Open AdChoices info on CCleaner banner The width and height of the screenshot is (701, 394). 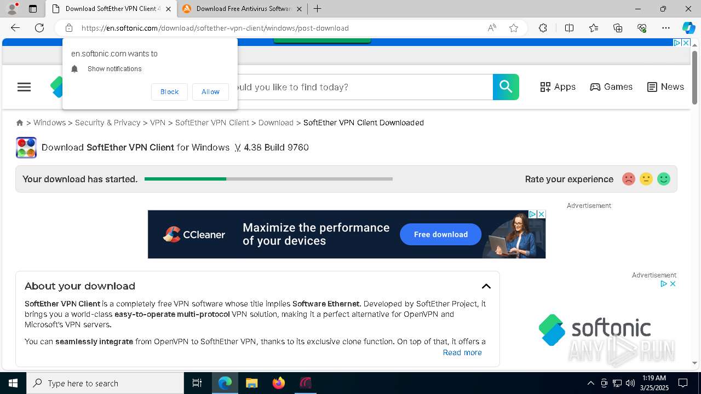click(532, 215)
